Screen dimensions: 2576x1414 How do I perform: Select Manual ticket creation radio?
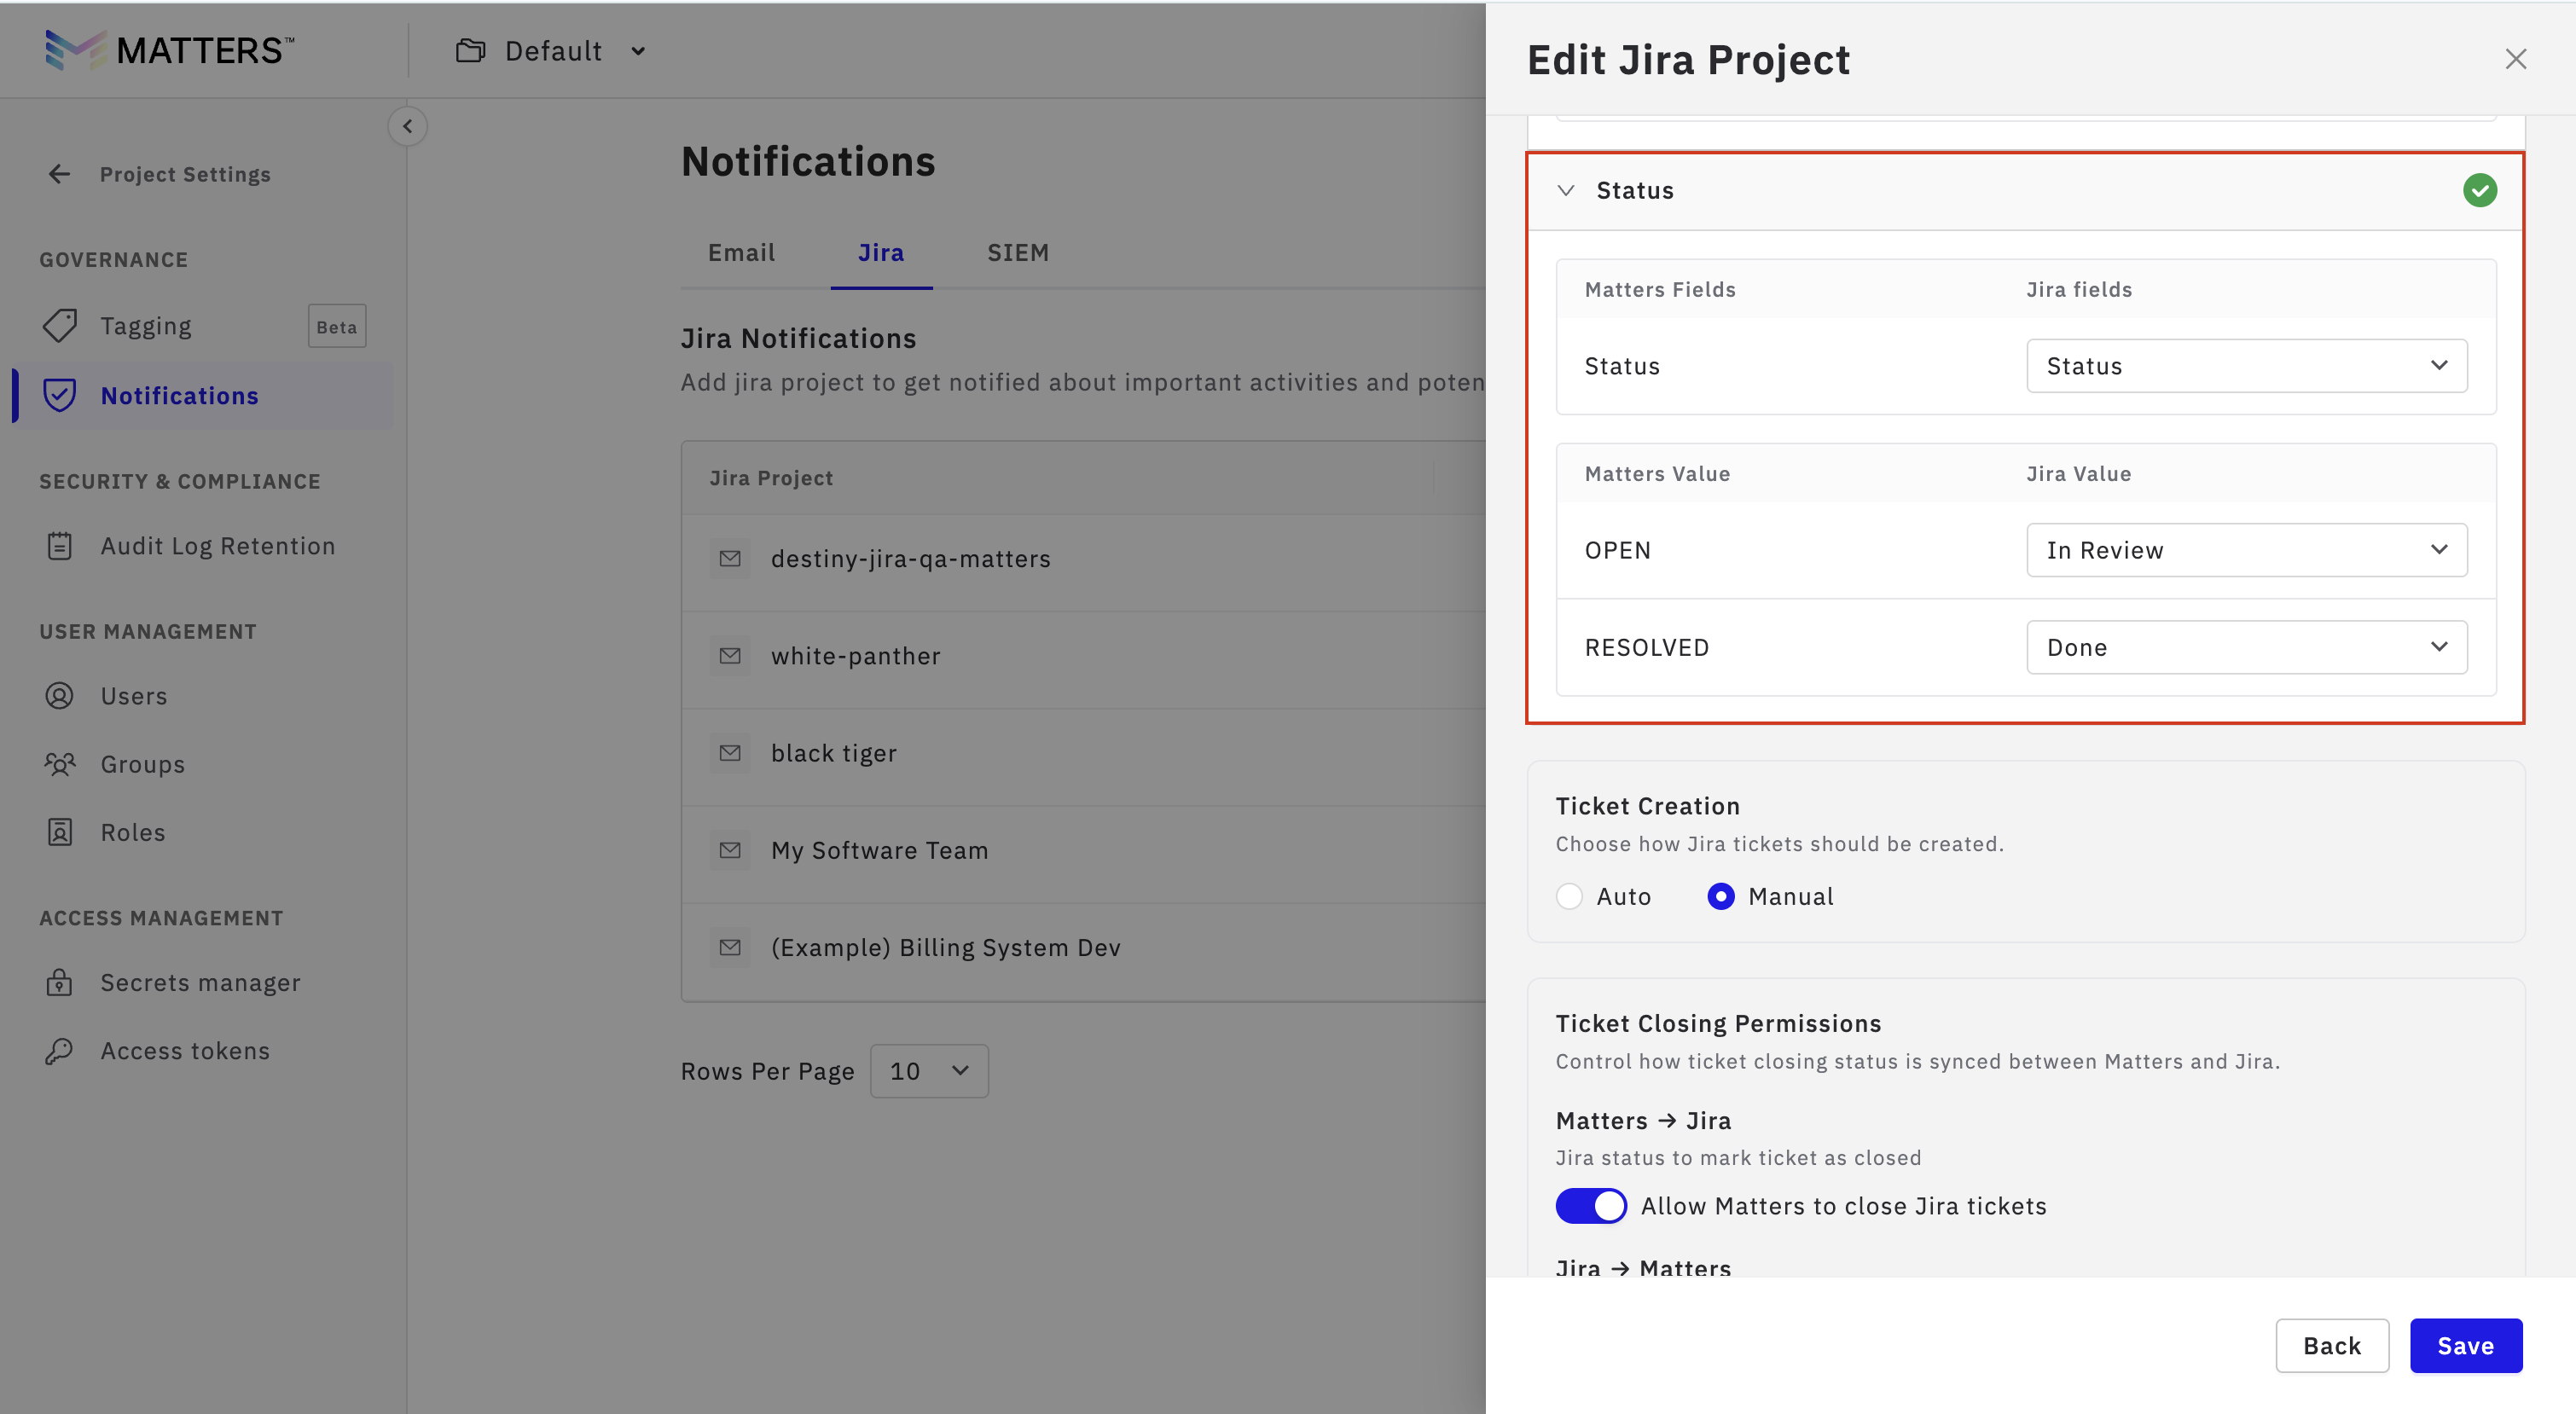pyautogui.click(x=1720, y=896)
